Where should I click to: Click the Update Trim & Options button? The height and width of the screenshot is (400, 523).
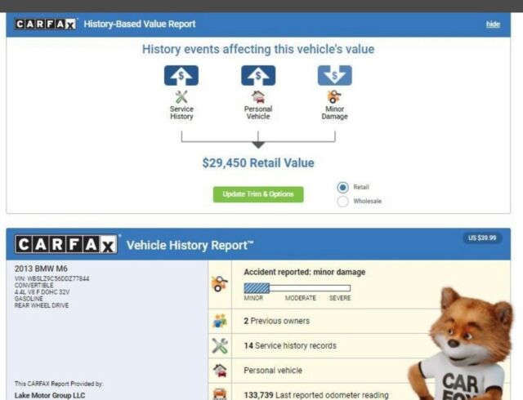(x=258, y=194)
